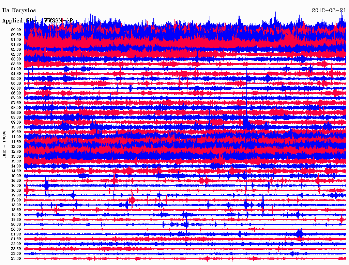Select the 12:00 time label
The width and height of the screenshot is (349, 265).
(16, 146)
